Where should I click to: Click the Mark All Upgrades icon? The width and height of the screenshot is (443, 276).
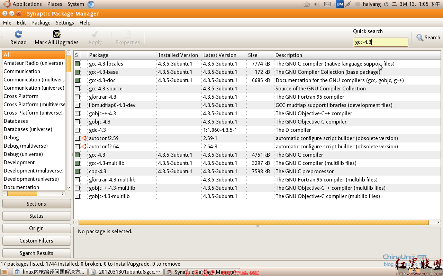(57, 34)
